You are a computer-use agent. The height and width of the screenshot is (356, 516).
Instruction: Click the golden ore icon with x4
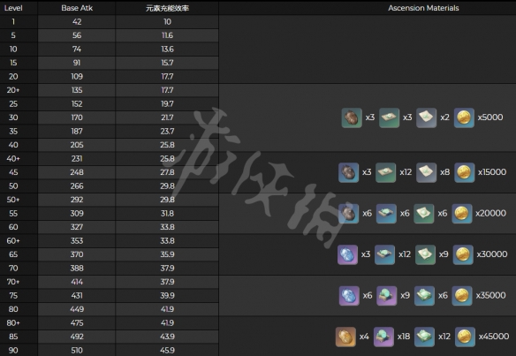tap(345, 337)
